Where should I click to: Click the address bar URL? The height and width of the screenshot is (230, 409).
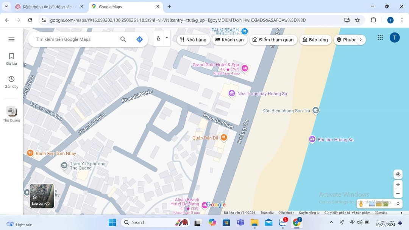click(x=178, y=20)
